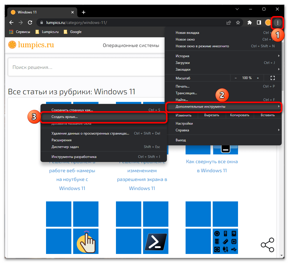Open Загрузки from the menu
289x263 pixels.
tap(223, 63)
